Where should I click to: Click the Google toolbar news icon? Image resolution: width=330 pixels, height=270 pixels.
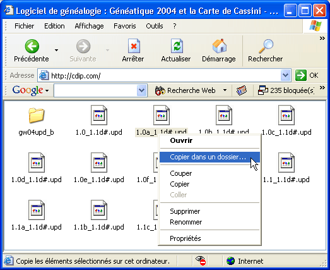pos(242,90)
